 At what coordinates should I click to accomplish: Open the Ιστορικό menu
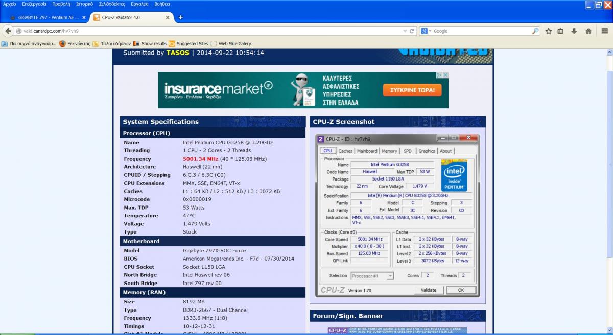pos(85,4)
